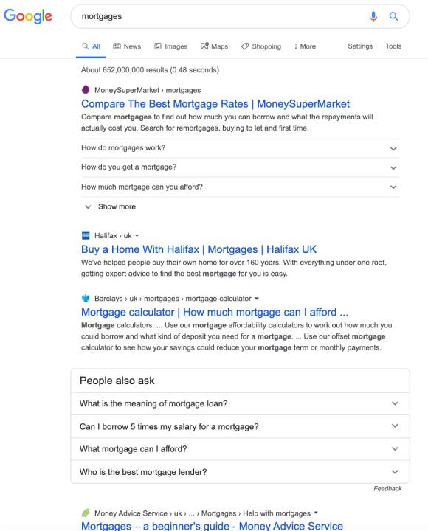Image resolution: width=428 pixels, height=531 pixels.
Task: Open the More options menu
Action: pyautogui.click(x=305, y=46)
